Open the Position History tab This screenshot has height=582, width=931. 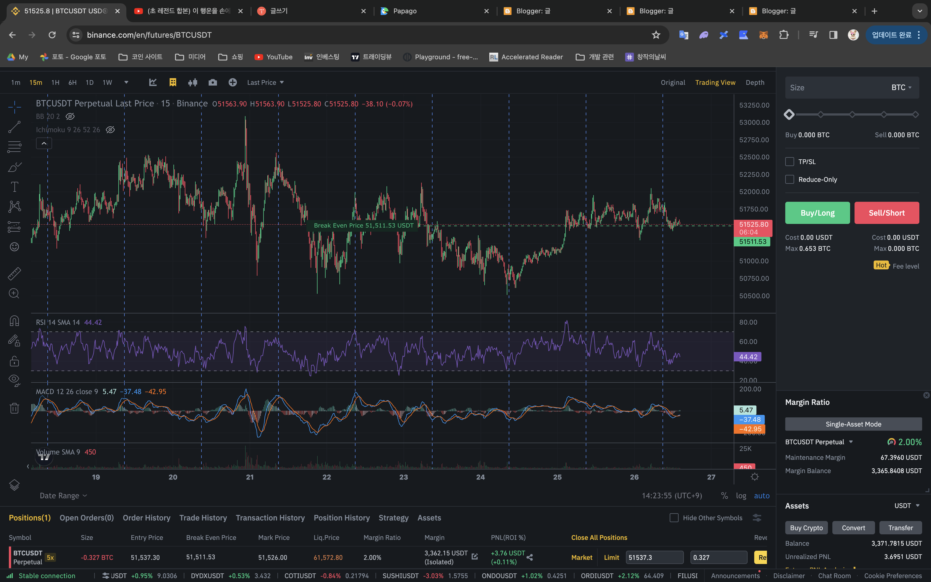point(342,518)
